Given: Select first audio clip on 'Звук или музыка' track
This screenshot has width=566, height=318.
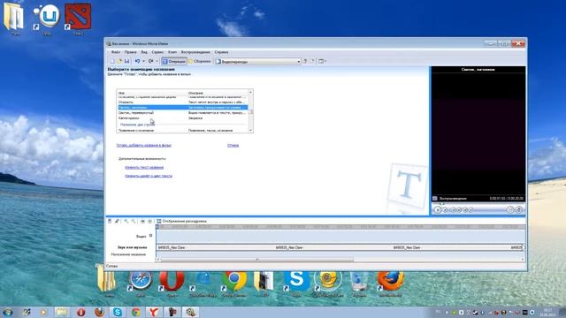Looking at the screenshot, I should click(x=216, y=247).
